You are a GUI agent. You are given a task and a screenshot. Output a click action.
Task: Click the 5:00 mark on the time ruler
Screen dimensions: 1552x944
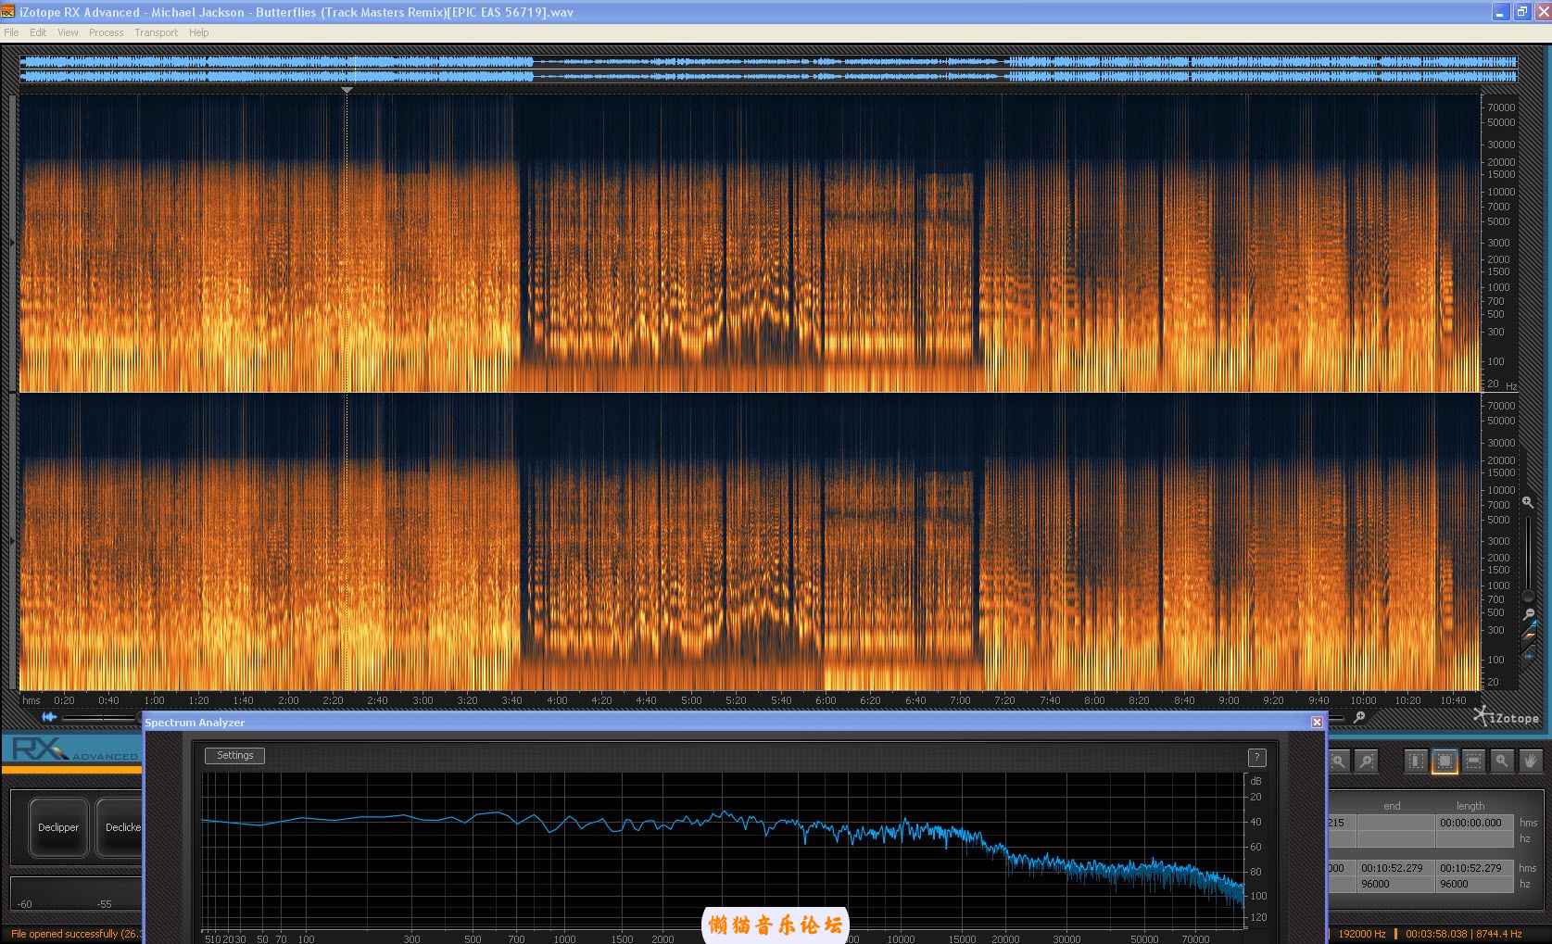tap(691, 700)
